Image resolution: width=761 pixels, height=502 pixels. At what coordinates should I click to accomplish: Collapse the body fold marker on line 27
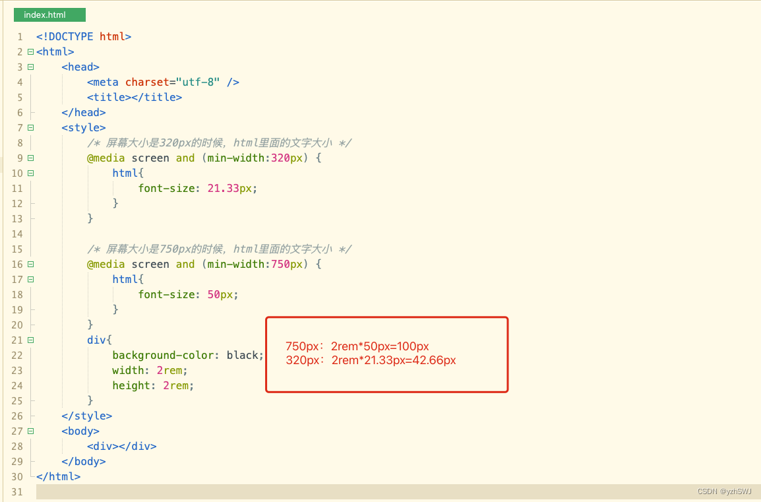(30, 431)
